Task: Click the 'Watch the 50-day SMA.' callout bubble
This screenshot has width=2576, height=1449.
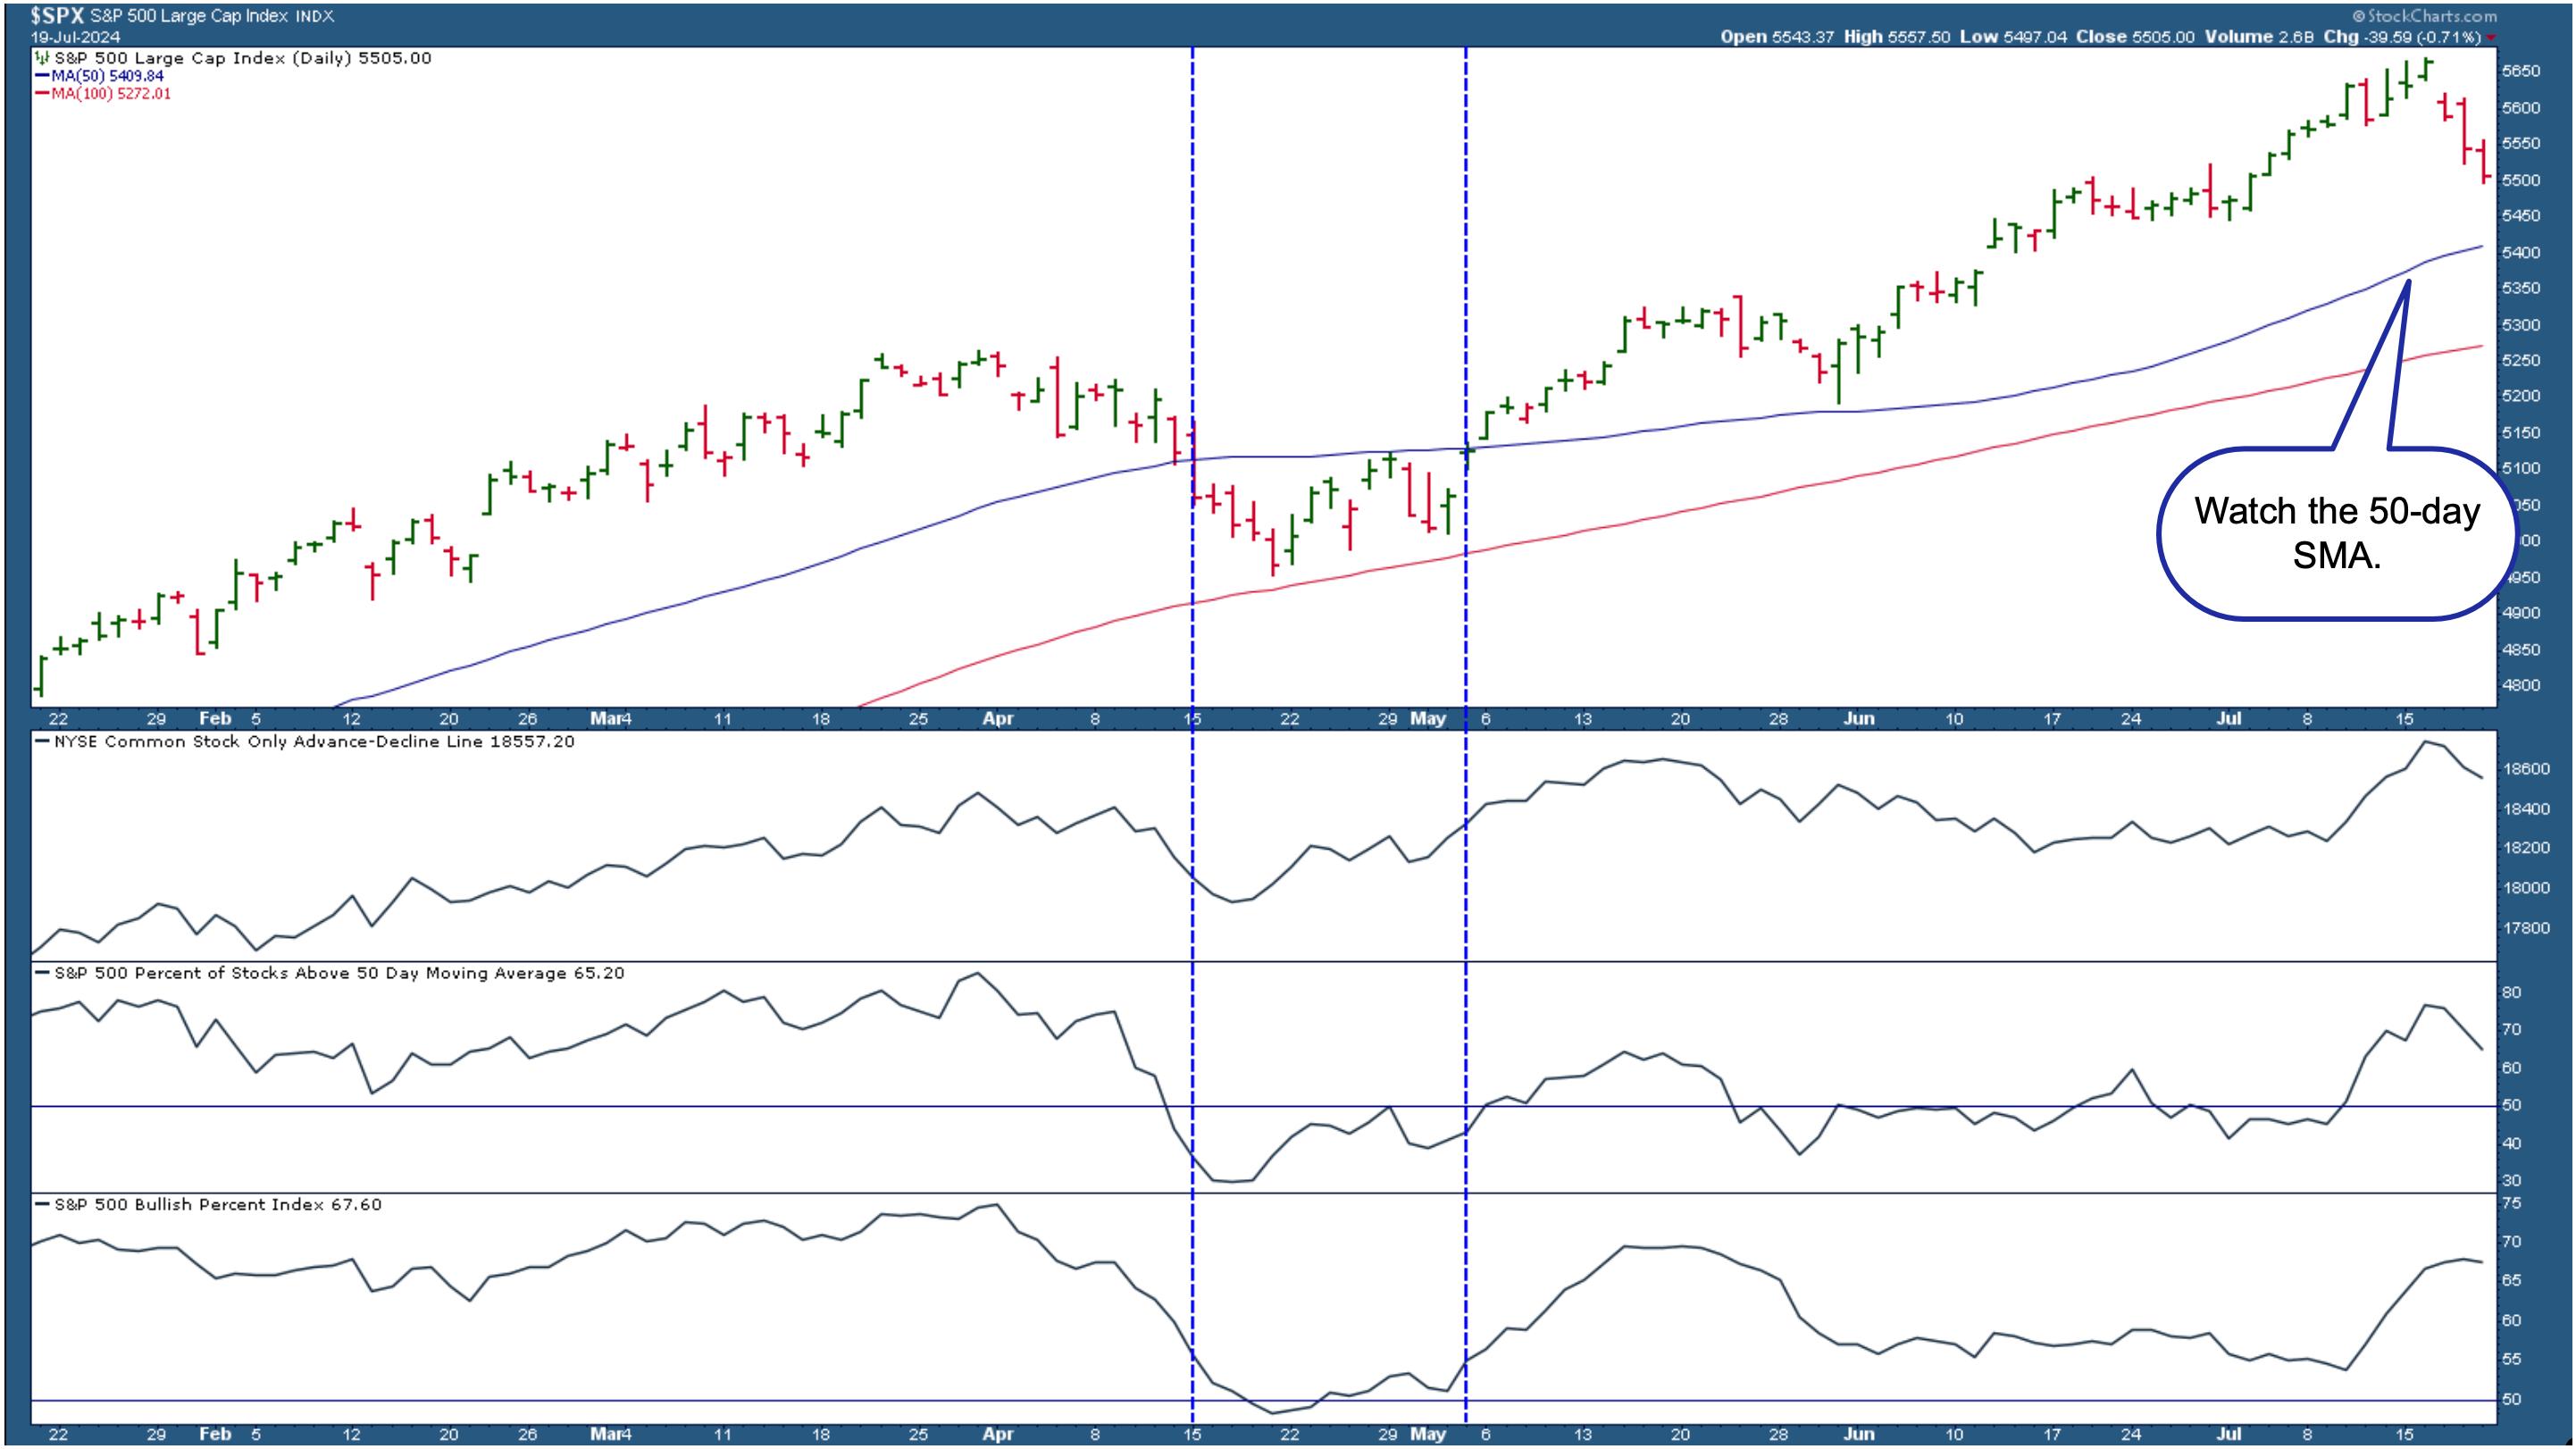Action: pos(2336,533)
